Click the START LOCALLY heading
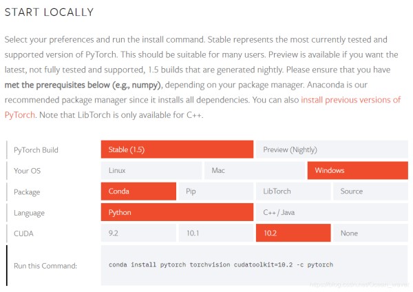 (50, 12)
